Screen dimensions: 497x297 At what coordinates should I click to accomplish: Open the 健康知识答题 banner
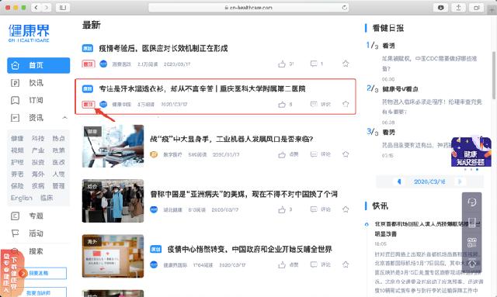pos(471,152)
